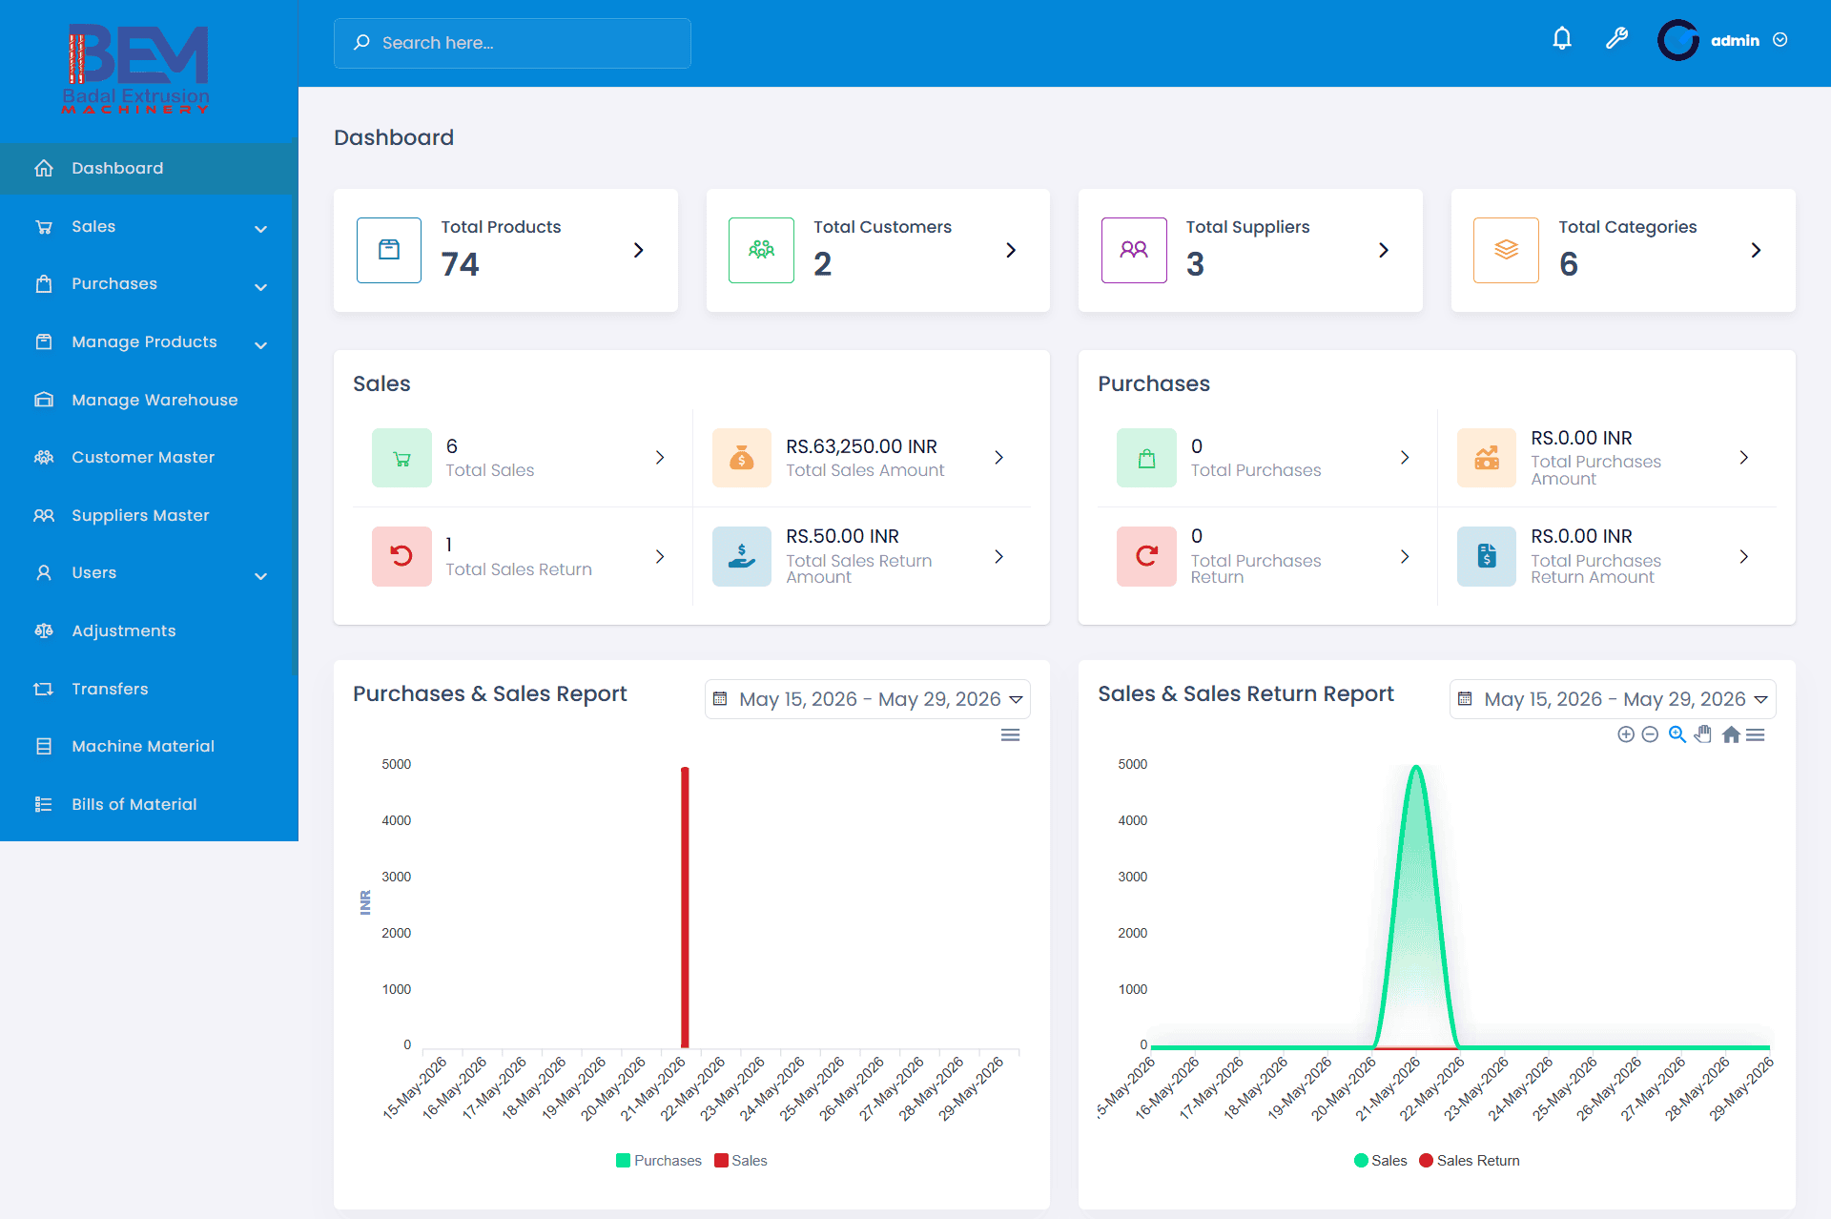View Total Sales details arrow
The image size is (1831, 1219).
tap(660, 458)
